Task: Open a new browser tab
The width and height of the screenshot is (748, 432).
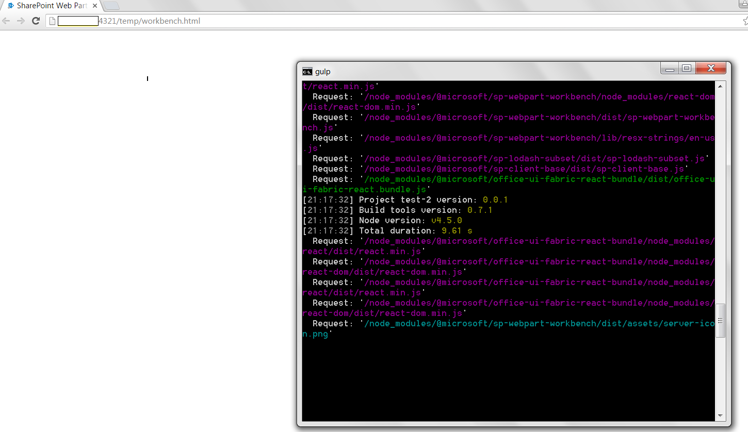Action: pyautogui.click(x=111, y=6)
